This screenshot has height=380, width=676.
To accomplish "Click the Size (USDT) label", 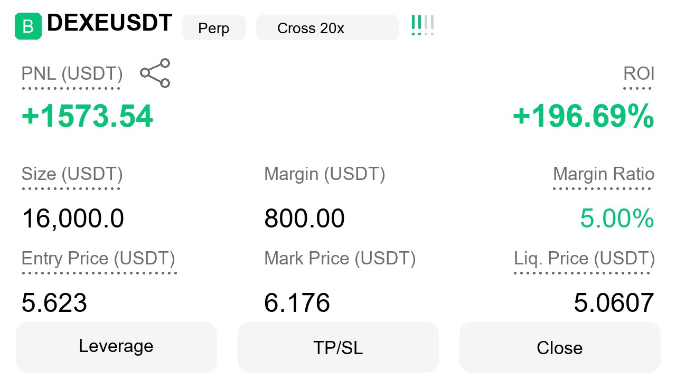I will (x=72, y=174).
